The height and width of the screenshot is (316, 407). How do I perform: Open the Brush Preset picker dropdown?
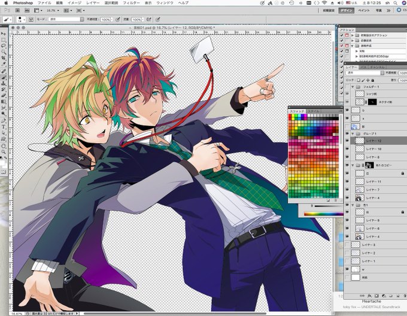(21, 20)
